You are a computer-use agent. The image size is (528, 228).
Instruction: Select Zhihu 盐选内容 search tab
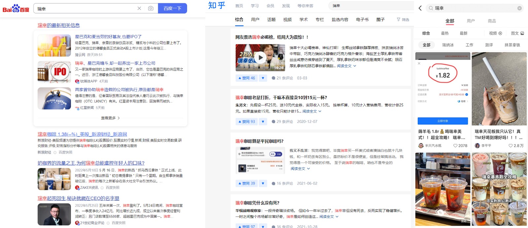(340, 20)
